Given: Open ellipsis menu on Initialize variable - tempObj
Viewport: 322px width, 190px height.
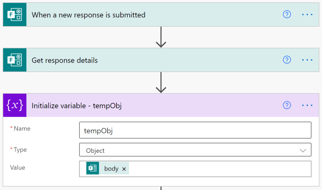Looking at the screenshot, I should pos(307,105).
